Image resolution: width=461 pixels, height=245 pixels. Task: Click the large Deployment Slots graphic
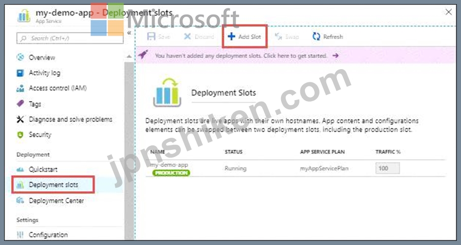[x=167, y=93]
